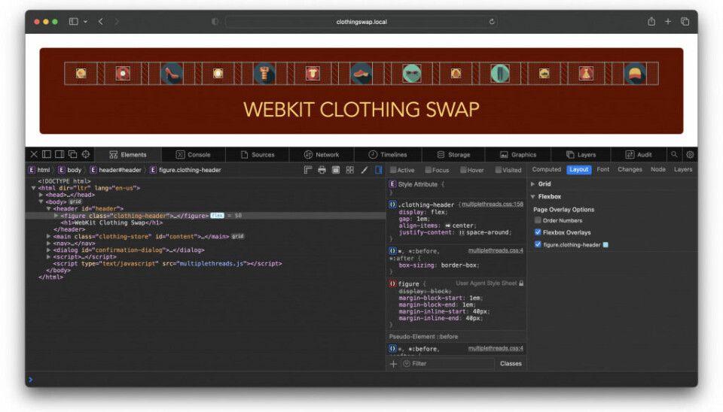Click the Safari address bar
The image size is (723, 412).
361,22
